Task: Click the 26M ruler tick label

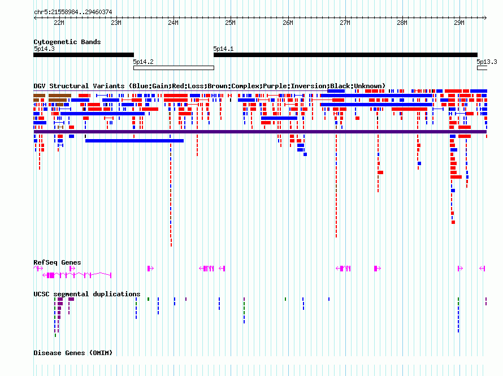Action: (288, 23)
